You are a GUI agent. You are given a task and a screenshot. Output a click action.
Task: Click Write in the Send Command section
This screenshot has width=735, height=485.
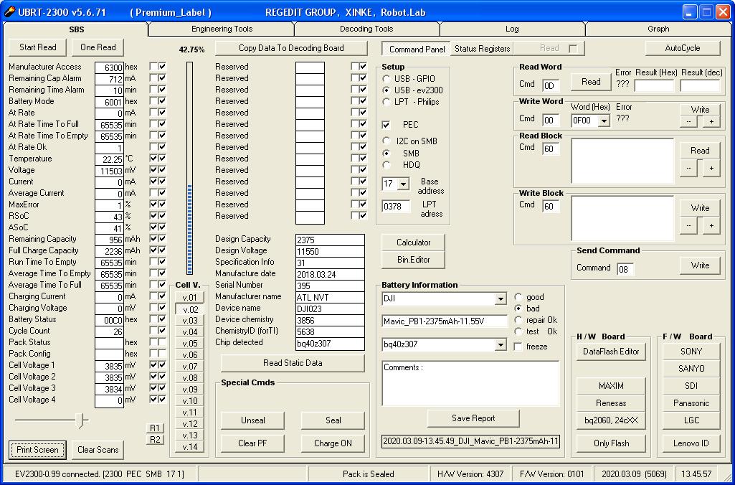[700, 265]
